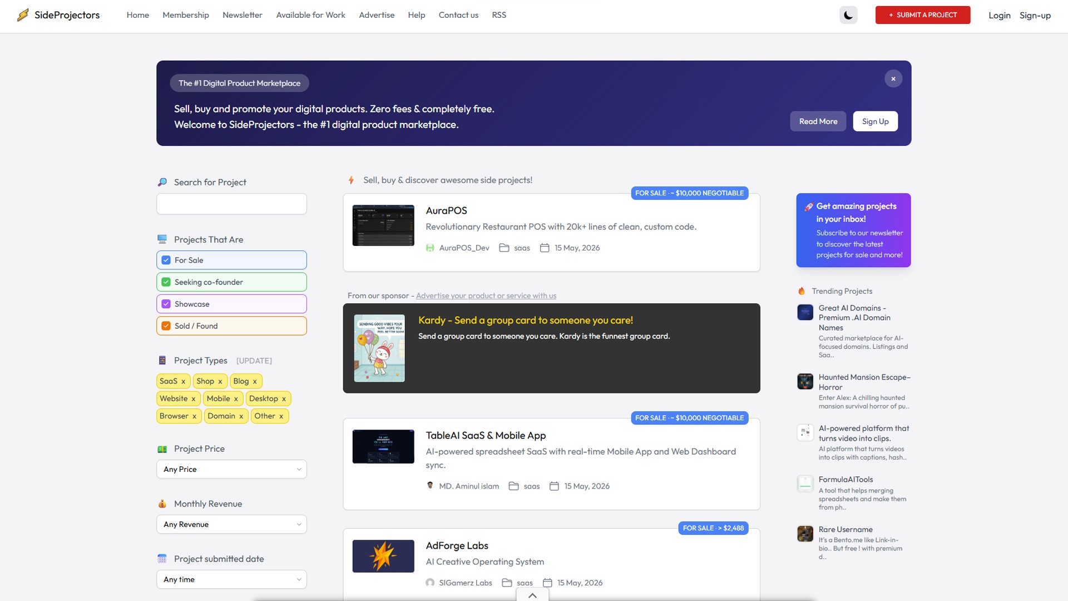Click the AuraPOS For Sale $10,000 badge

(x=690, y=193)
